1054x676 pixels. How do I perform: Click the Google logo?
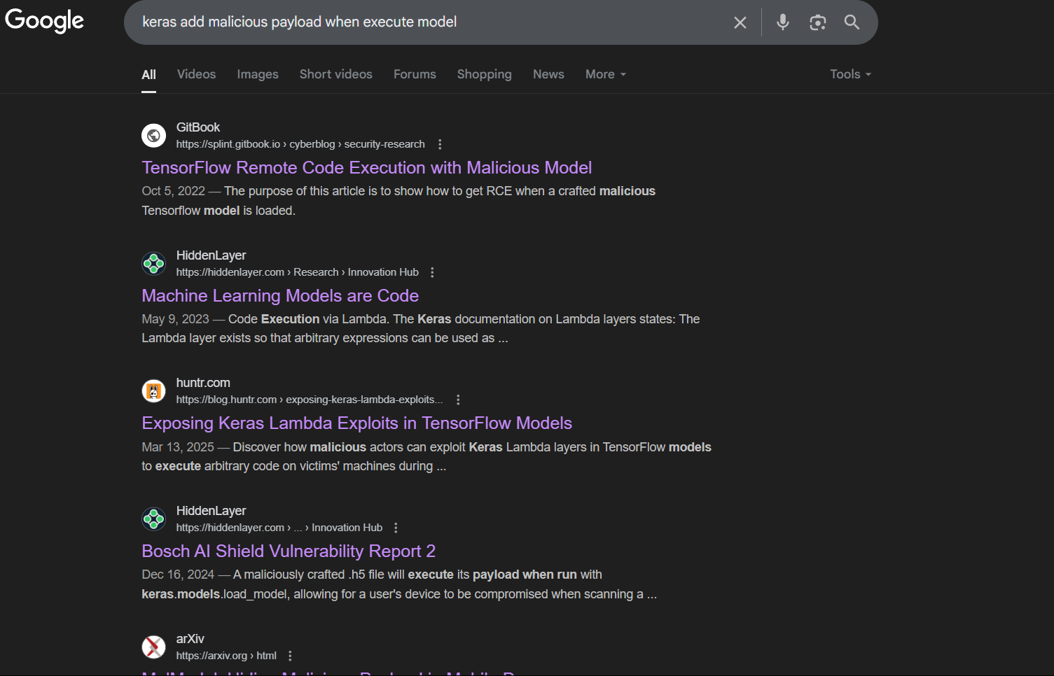(x=44, y=21)
